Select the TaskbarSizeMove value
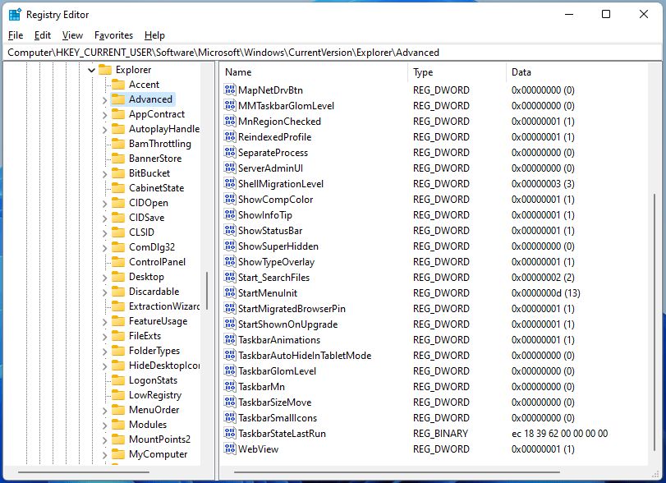 [x=274, y=402]
